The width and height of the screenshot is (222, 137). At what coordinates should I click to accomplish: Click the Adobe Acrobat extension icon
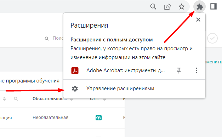(x=75, y=70)
